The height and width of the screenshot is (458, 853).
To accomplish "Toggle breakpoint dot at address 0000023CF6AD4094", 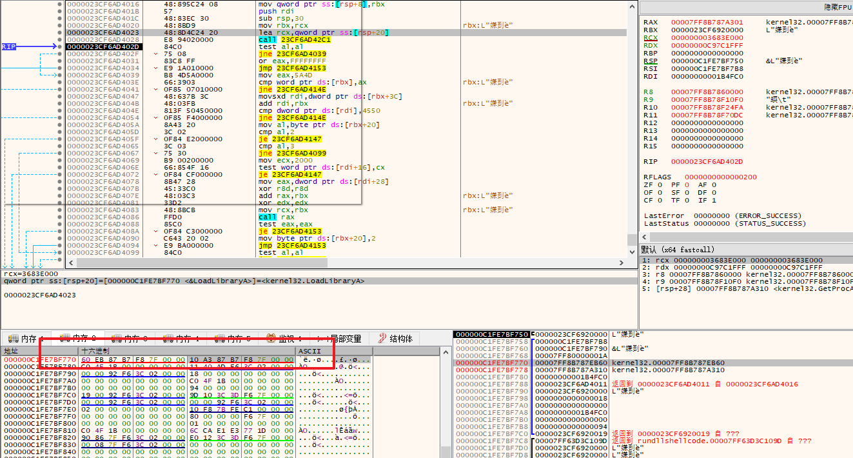I will tap(59, 245).
